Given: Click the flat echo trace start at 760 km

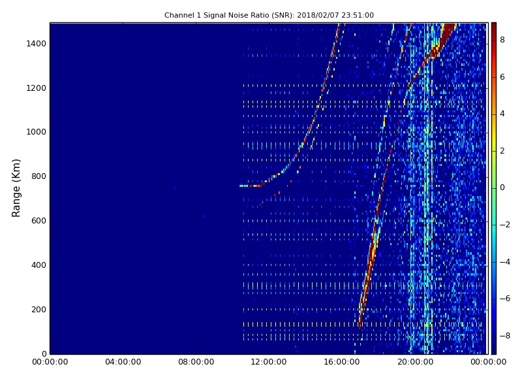Looking at the screenshot, I should [251, 186].
